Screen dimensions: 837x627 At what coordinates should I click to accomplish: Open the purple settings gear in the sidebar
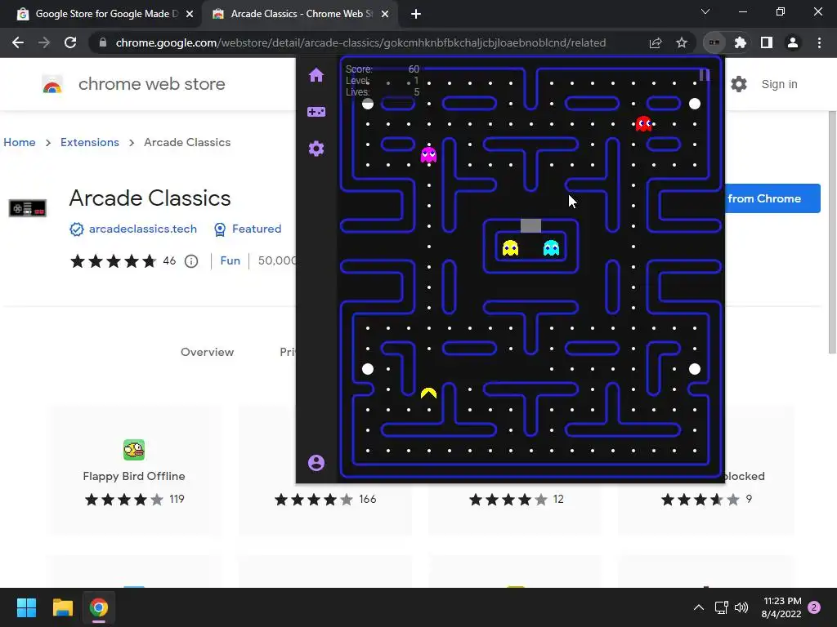click(316, 149)
